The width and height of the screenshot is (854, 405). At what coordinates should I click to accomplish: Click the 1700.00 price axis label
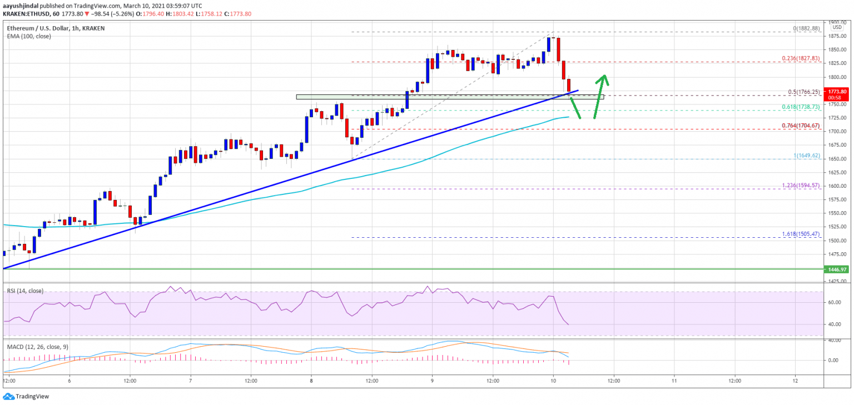(837, 132)
